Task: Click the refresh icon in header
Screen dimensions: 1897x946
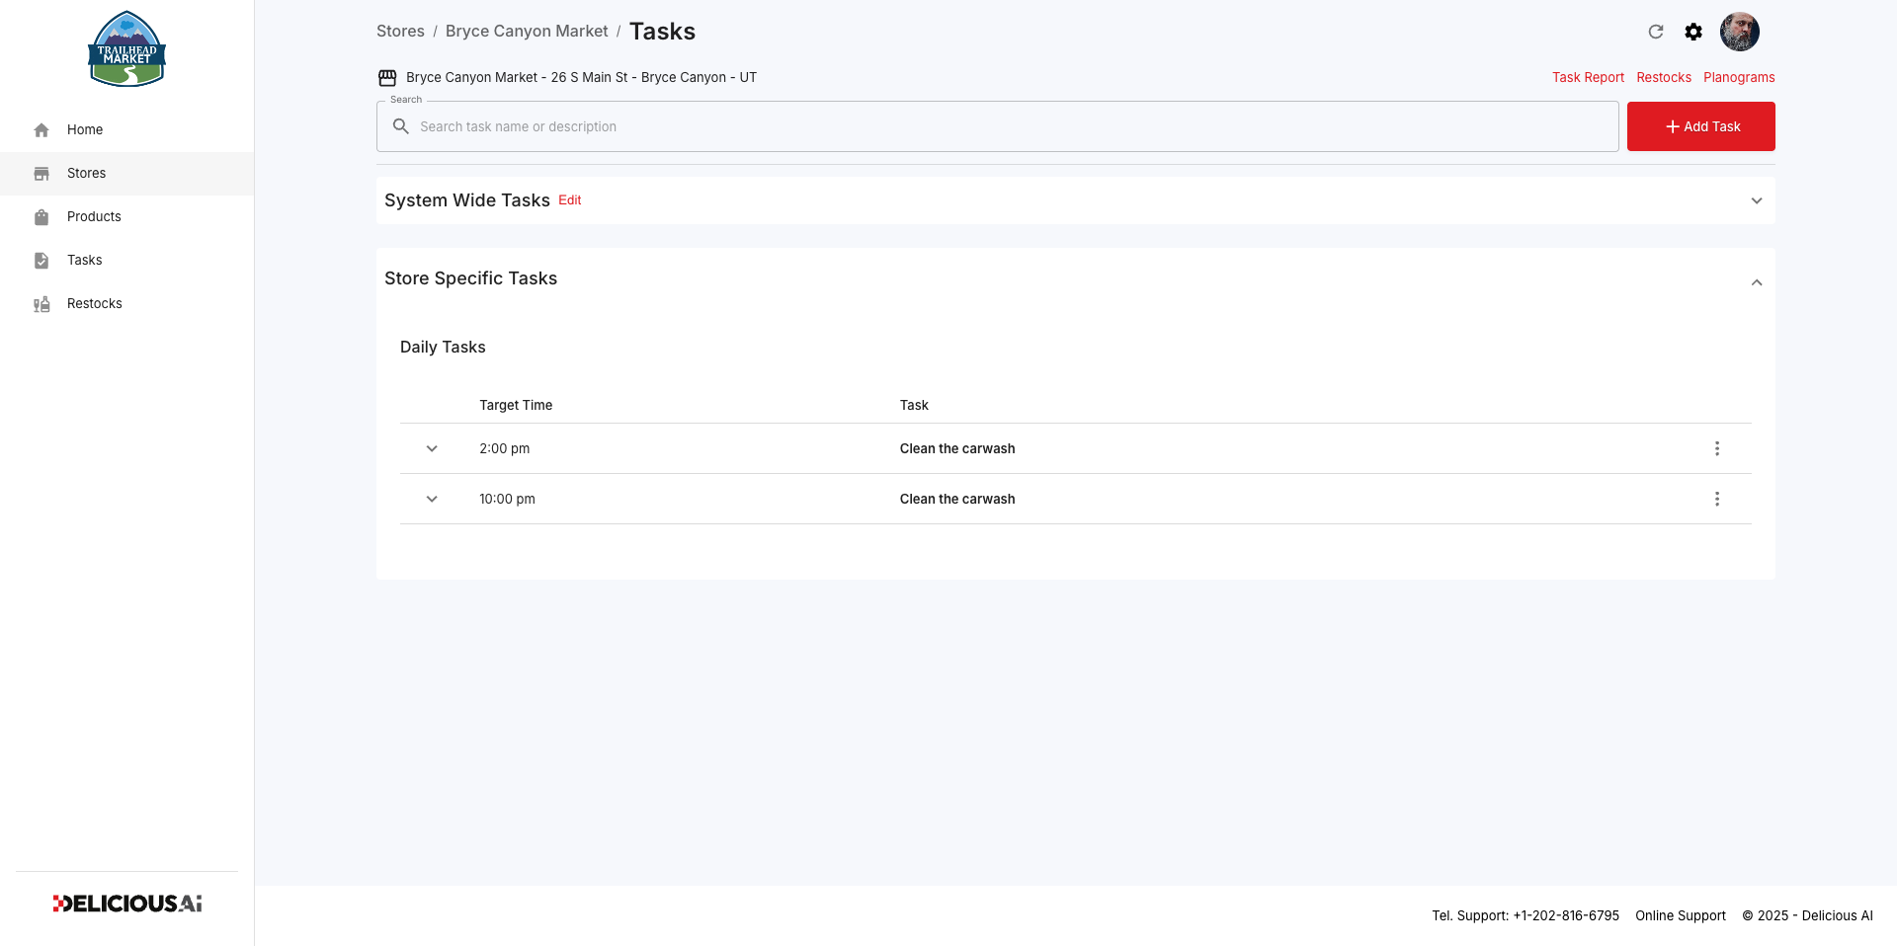Action: point(1656,32)
